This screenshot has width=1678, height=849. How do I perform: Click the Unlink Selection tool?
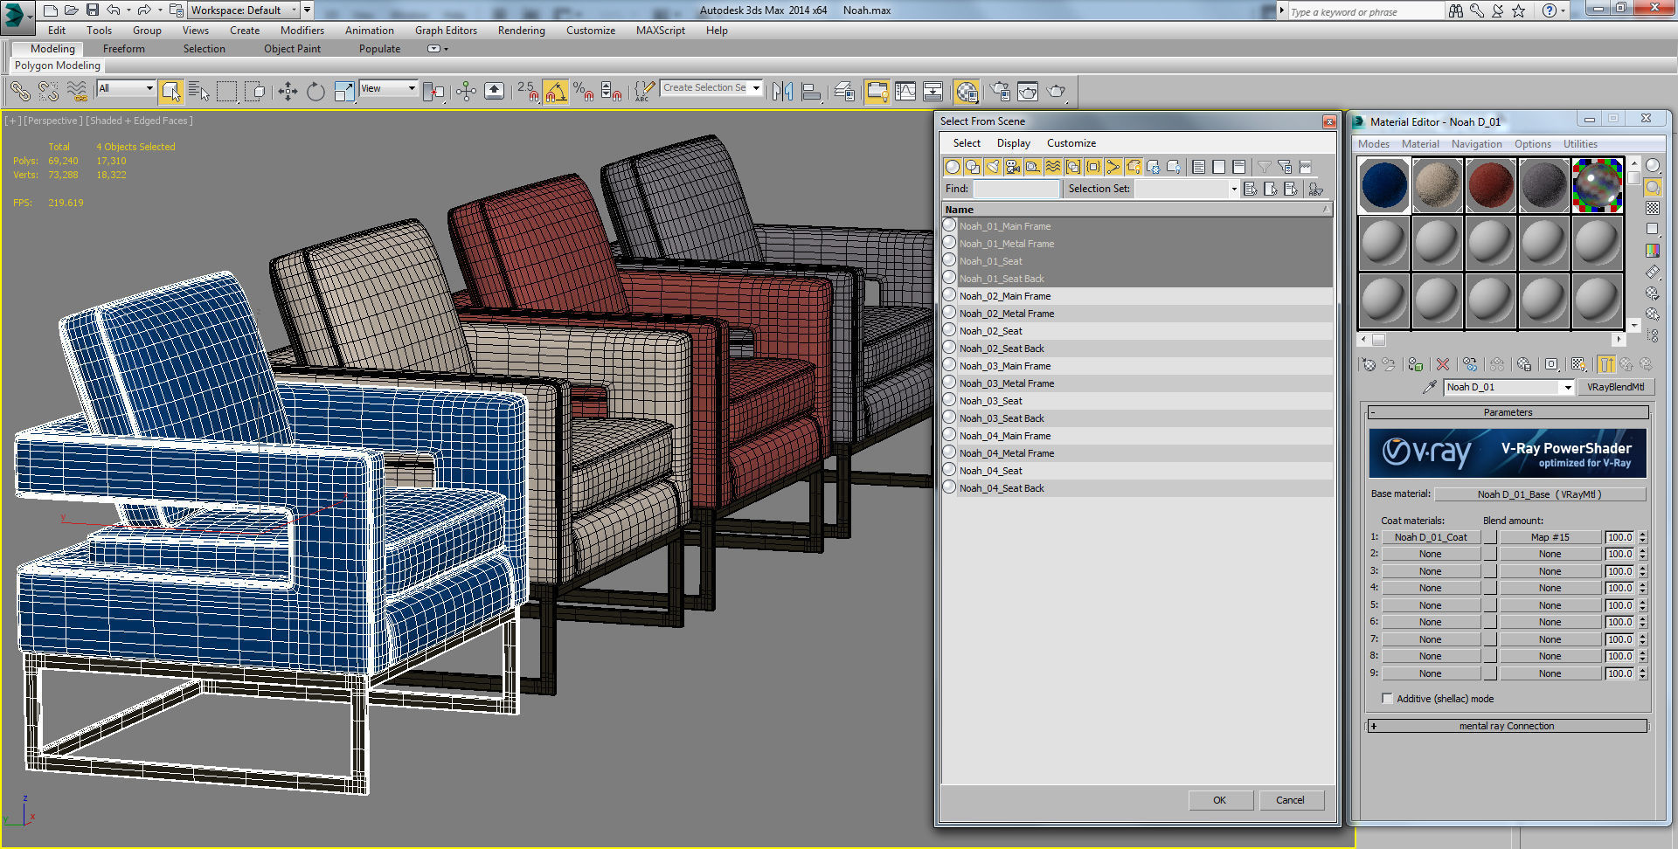tap(48, 91)
